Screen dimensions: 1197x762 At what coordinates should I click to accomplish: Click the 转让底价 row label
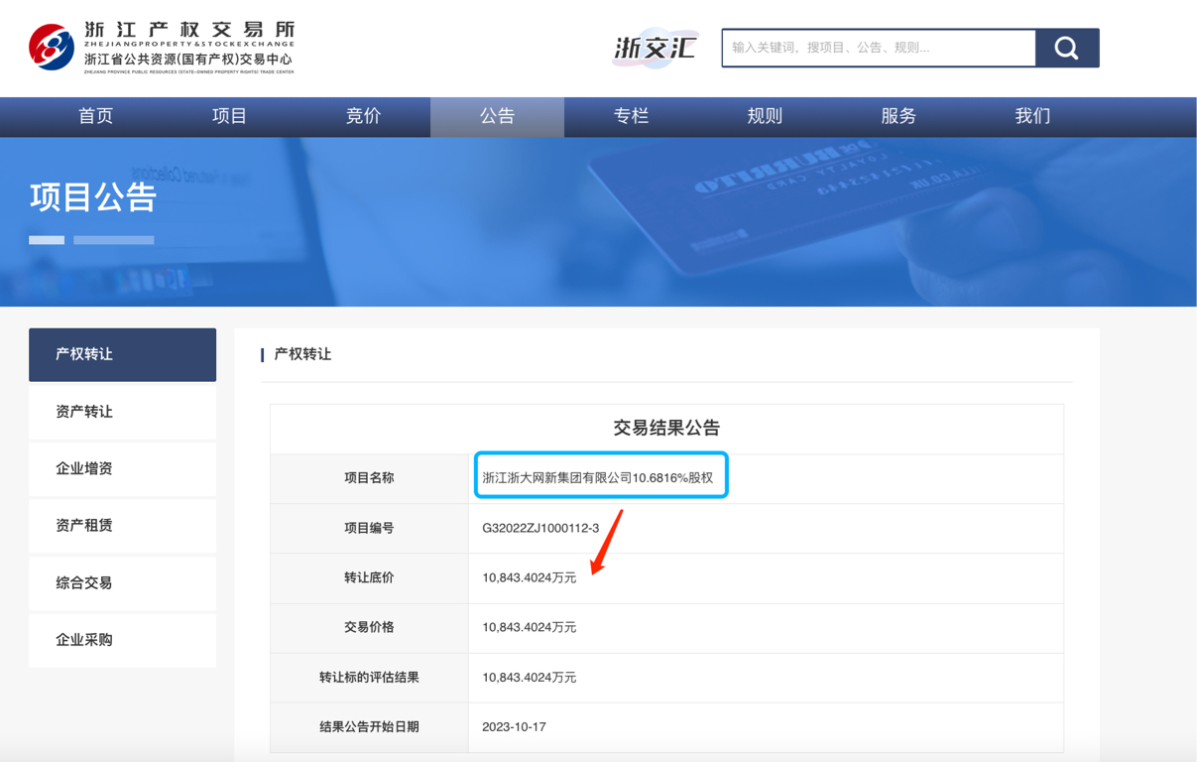(369, 577)
